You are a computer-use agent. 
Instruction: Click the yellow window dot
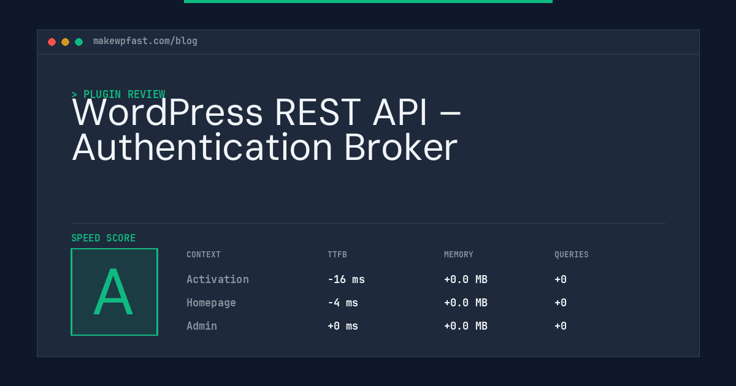pos(65,42)
